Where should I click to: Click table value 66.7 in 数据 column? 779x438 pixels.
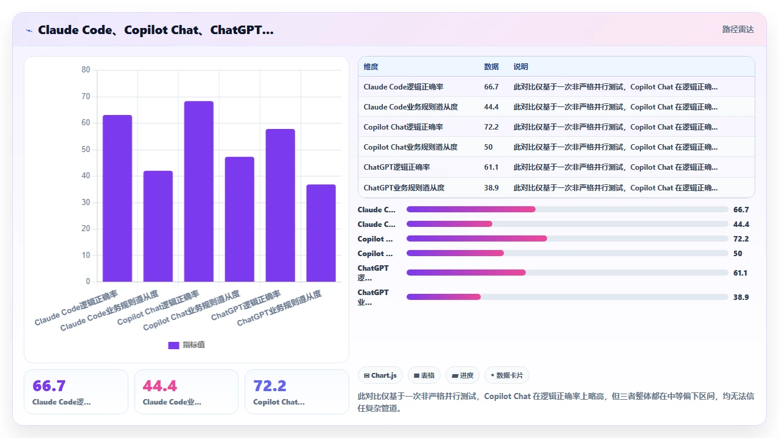click(491, 87)
